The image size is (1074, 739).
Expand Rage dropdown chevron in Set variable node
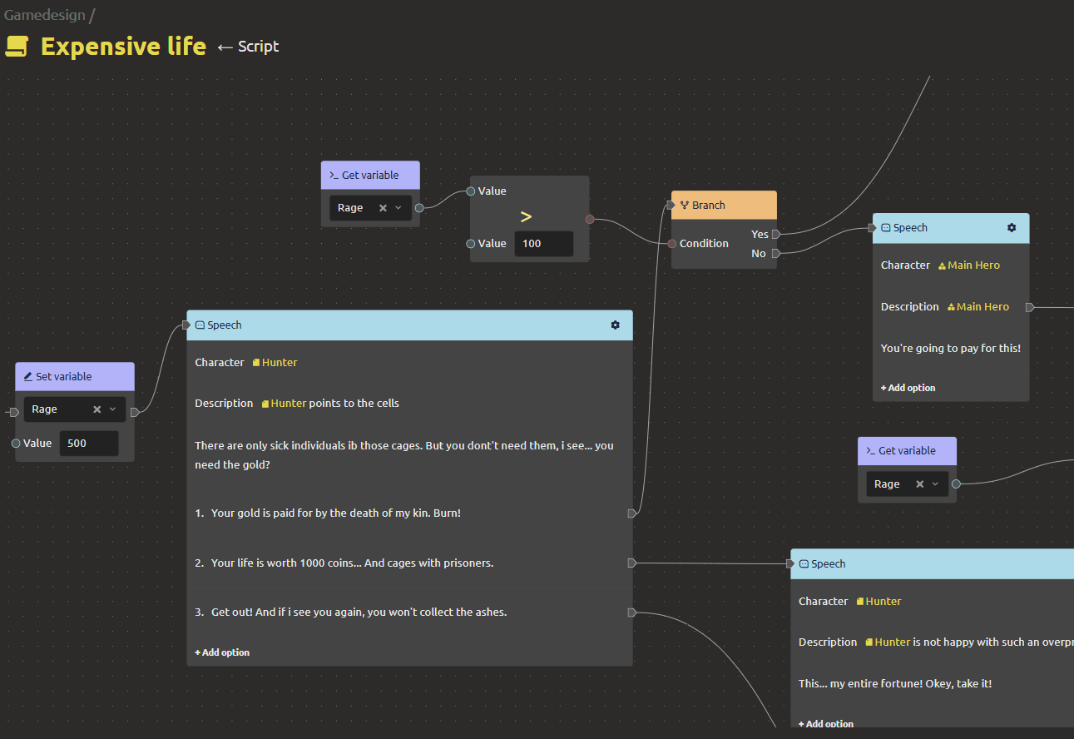112,409
